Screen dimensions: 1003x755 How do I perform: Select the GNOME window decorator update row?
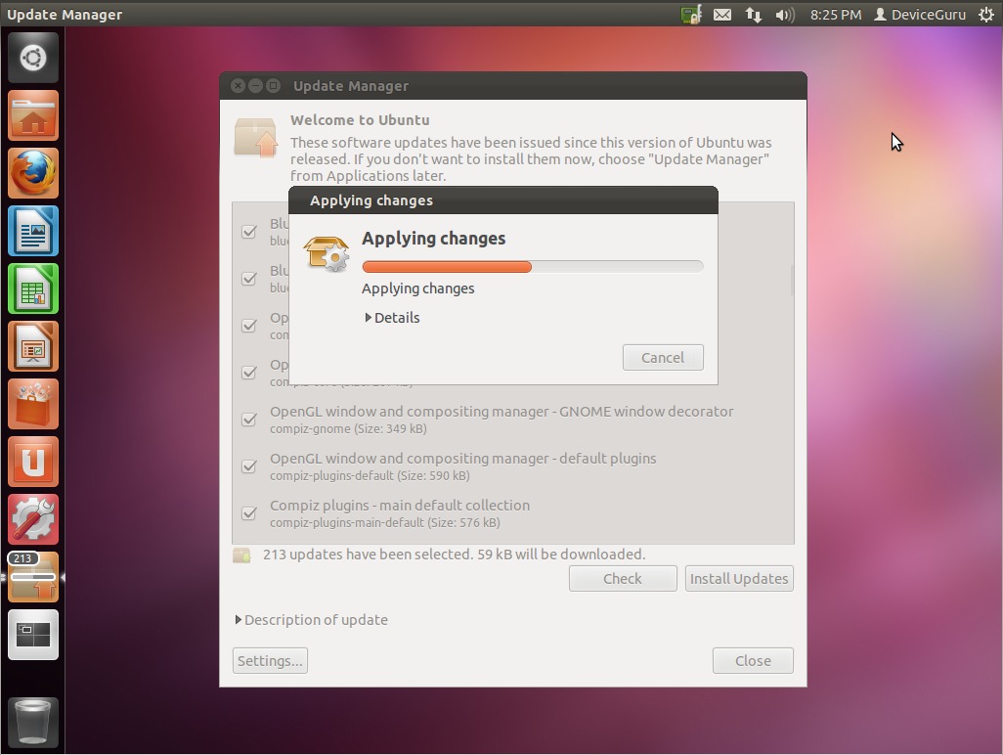[x=513, y=420]
